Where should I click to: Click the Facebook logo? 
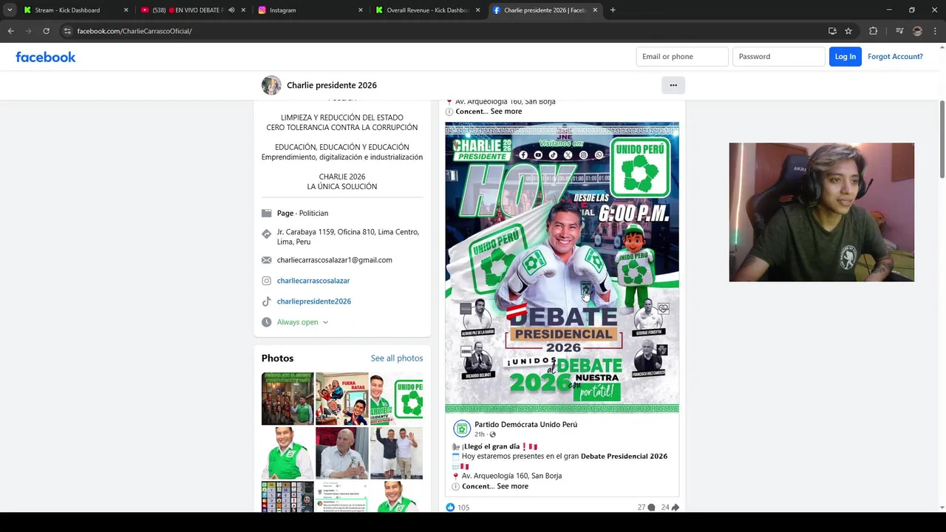46,57
